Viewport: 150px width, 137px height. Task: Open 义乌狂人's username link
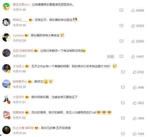point(19,66)
